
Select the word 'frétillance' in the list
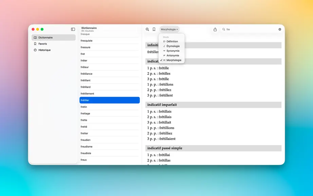(110, 73)
